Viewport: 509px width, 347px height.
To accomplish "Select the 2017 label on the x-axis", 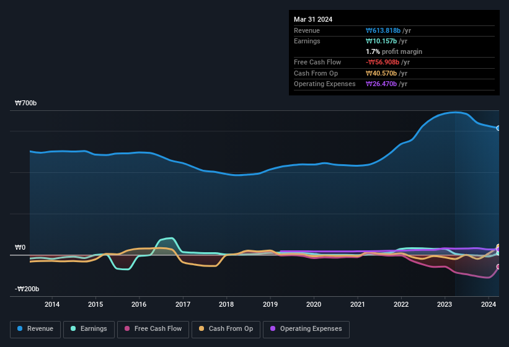I will pos(183,304).
